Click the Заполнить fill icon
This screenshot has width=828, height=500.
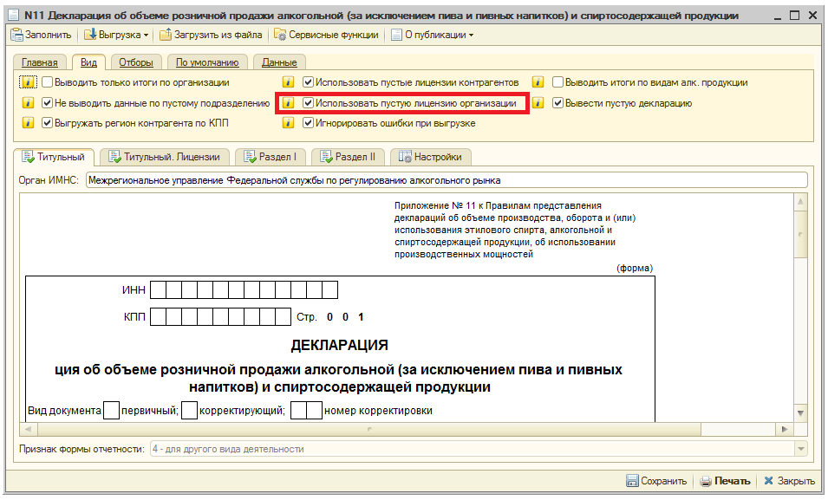pyautogui.click(x=16, y=36)
